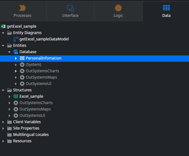
Task: Collapse the Structures folder
Action: [3, 90]
